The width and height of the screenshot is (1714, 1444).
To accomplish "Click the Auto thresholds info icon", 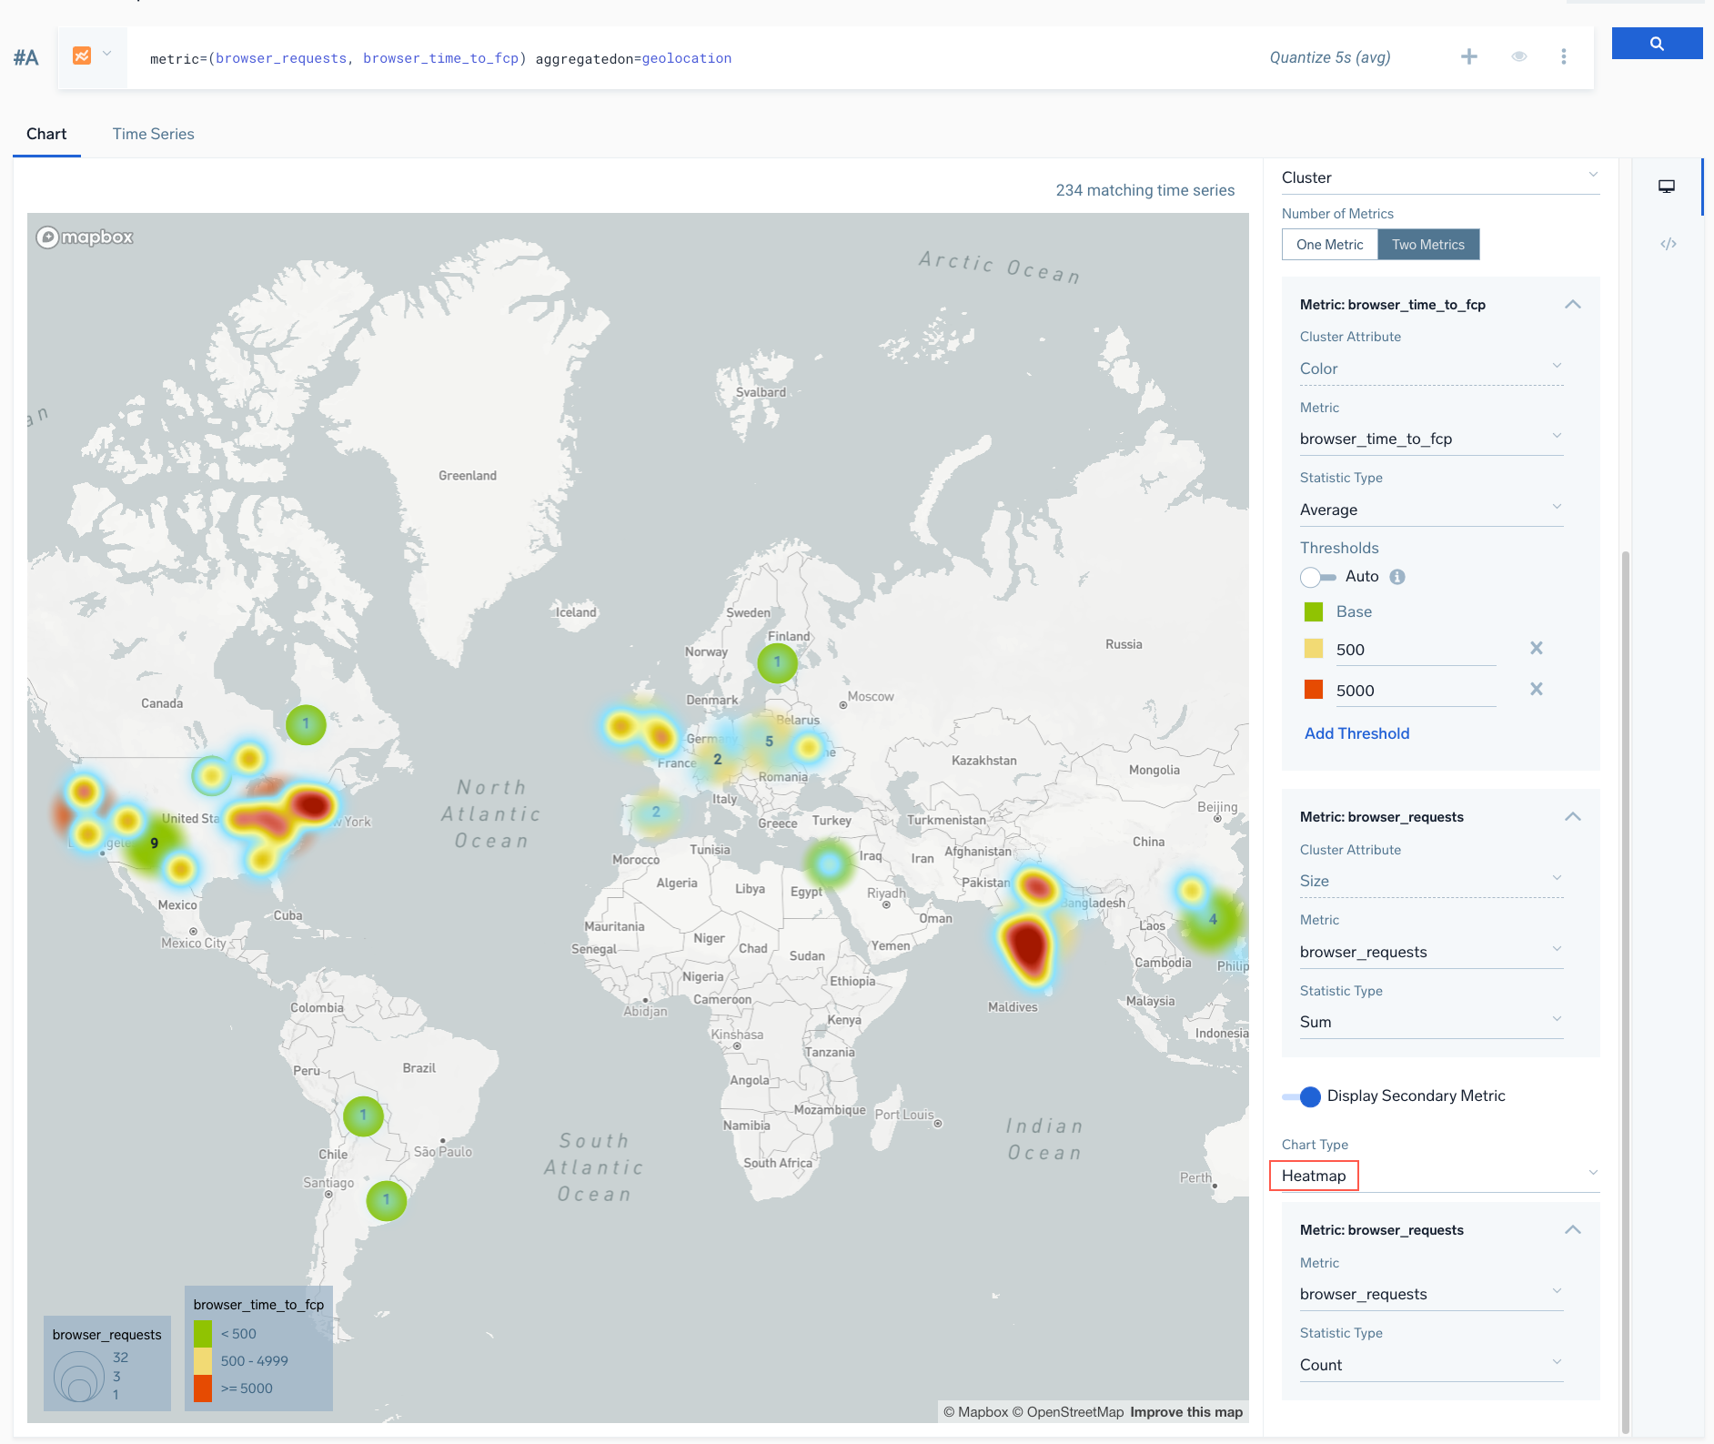I will point(1397,577).
